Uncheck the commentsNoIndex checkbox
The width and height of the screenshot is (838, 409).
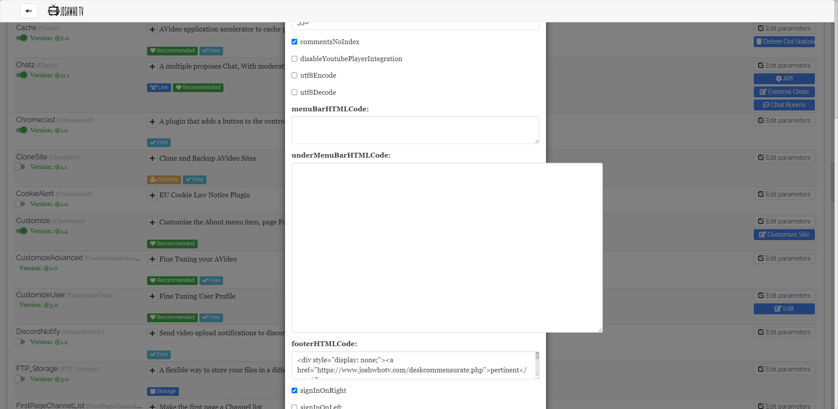point(294,41)
